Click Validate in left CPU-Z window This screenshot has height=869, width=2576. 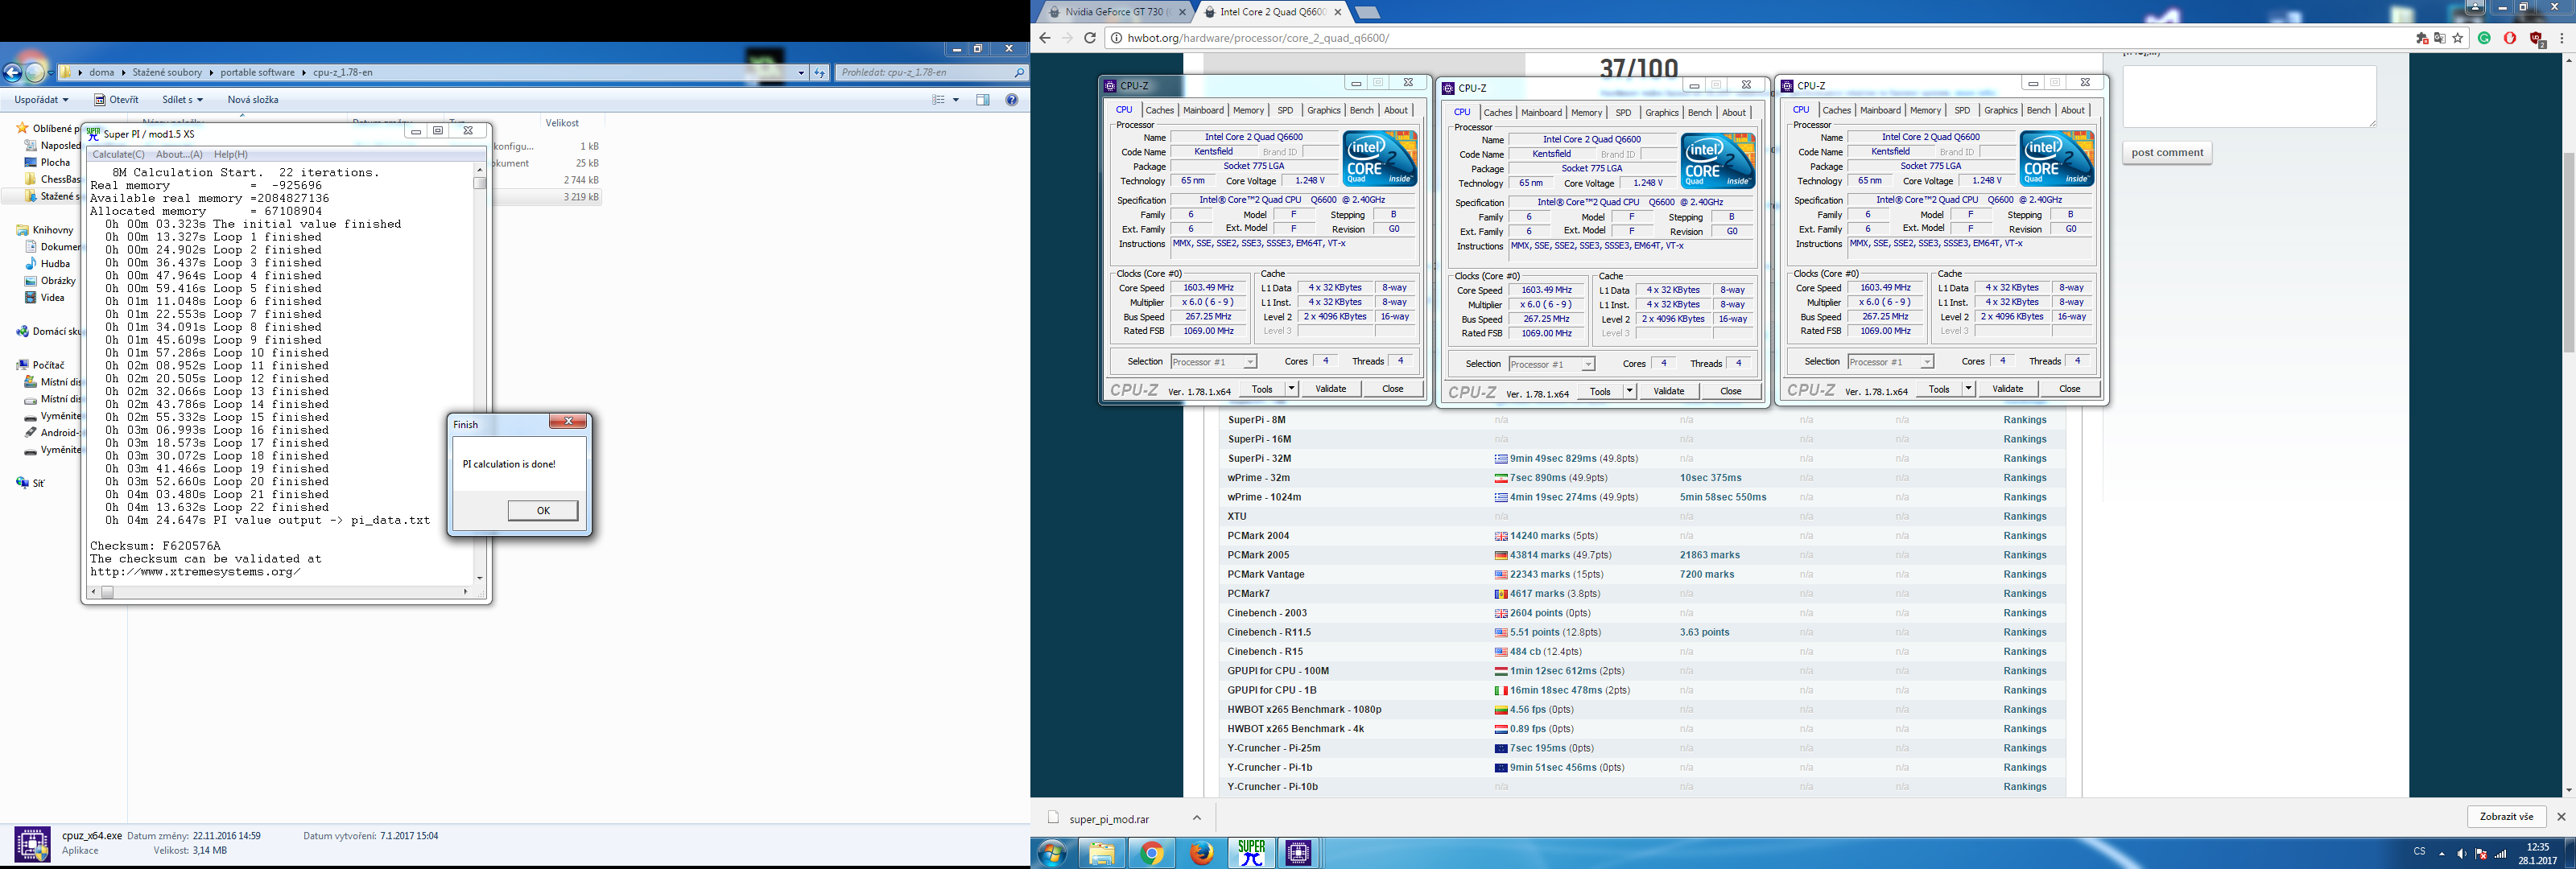click(x=1330, y=389)
